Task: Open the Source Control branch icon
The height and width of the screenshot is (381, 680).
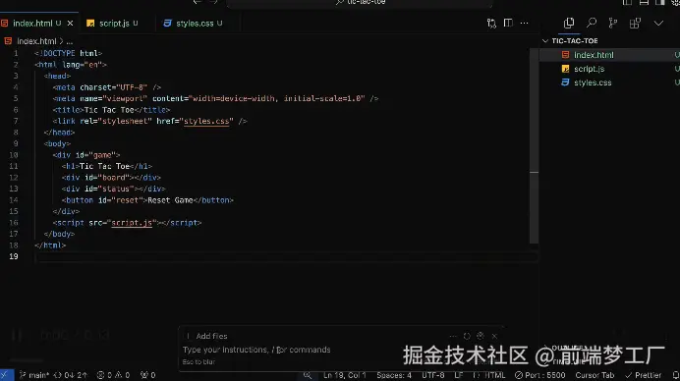Action: click(613, 23)
